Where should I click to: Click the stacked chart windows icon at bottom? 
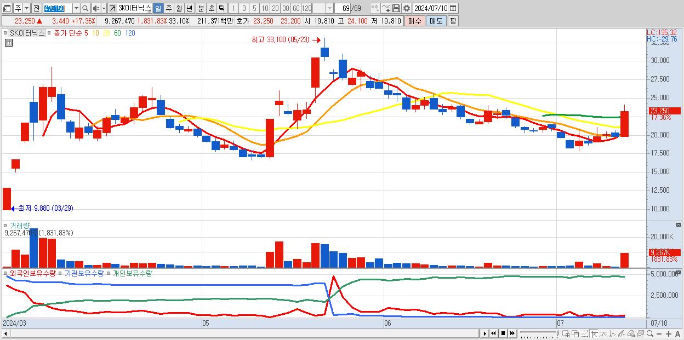[640, 333]
